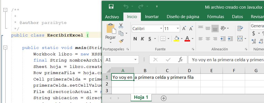Screen dimensions: 264x103
Task: Open the Copy dropdown arrow
Action: 126,33
